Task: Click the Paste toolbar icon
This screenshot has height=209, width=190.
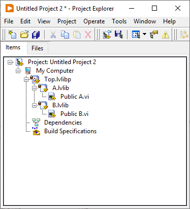Action: pyautogui.click(x=77, y=35)
